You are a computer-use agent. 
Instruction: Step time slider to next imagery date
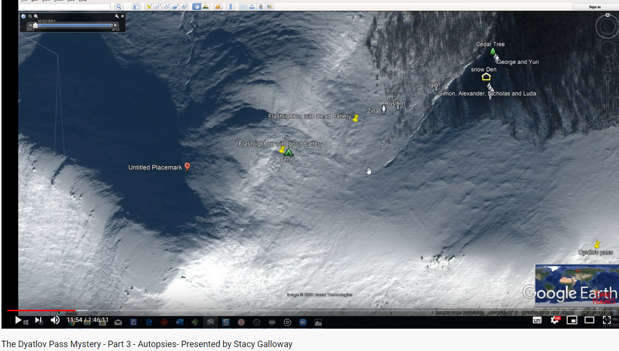coord(116,25)
